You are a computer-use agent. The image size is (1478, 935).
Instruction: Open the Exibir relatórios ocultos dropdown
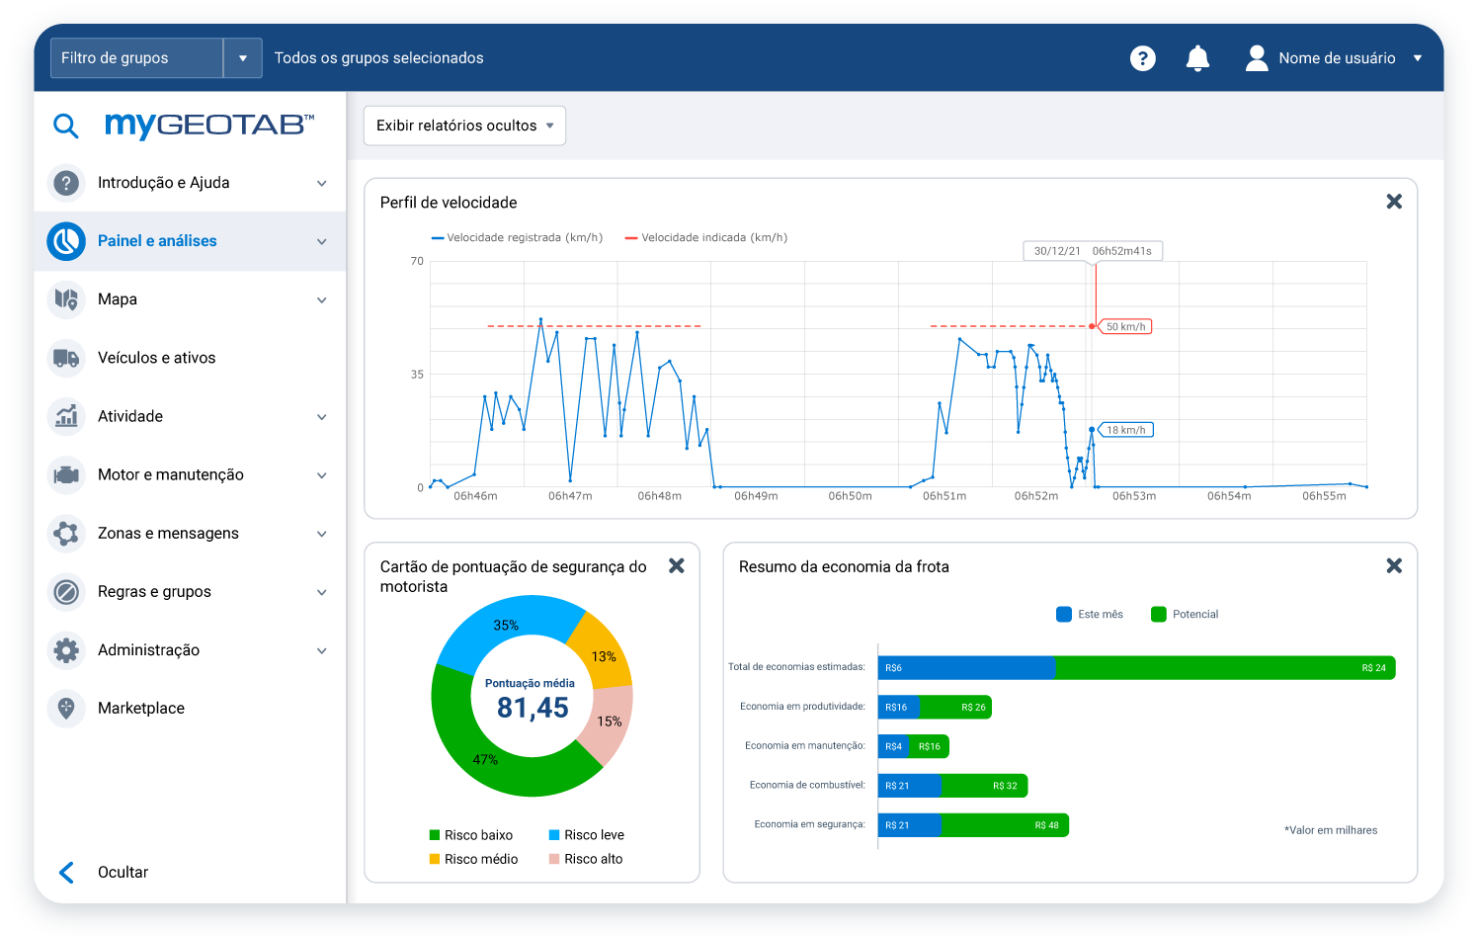(464, 126)
